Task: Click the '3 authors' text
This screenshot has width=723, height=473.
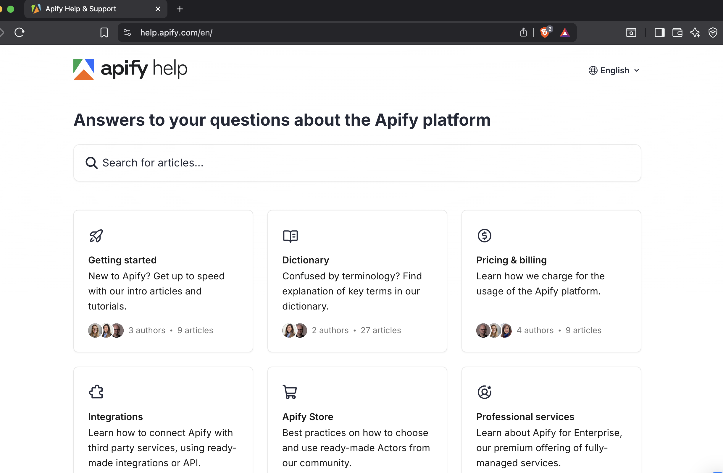Action: (x=147, y=330)
